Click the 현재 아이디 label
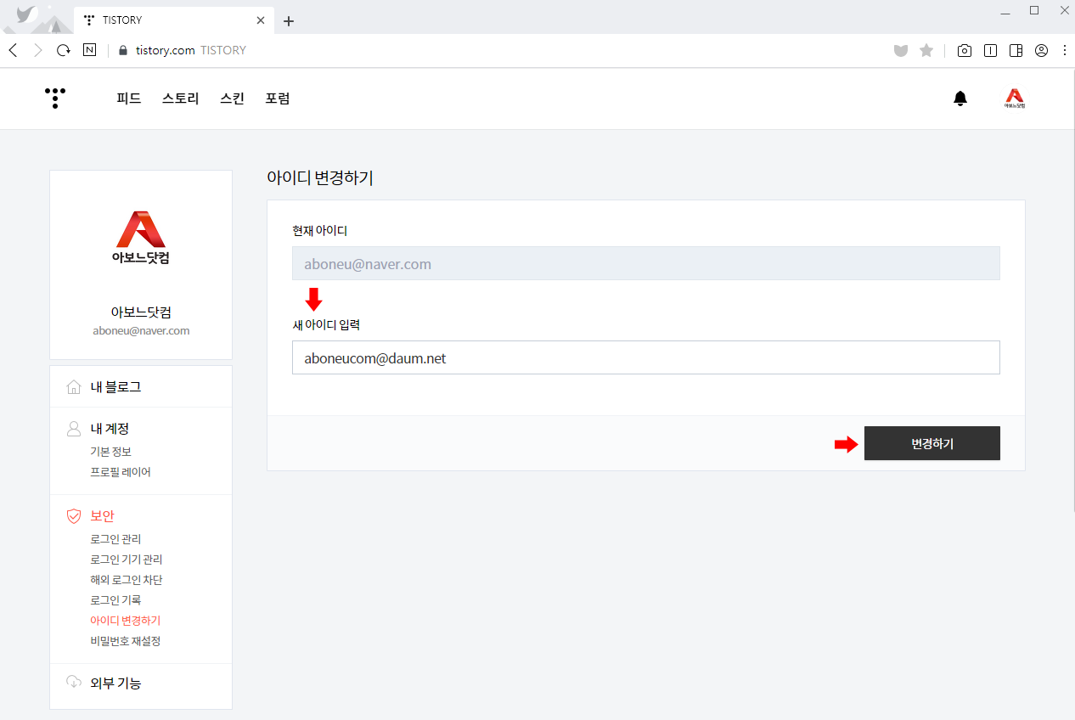Screen dimensions: 1075x720 (319, 230)
